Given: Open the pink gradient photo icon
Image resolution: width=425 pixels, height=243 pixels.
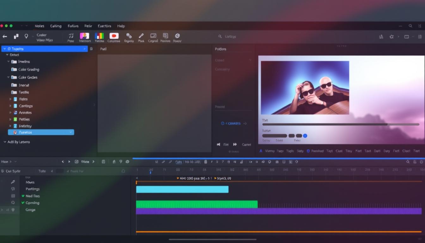Looking at the screenshot, I should click(84, 36).
